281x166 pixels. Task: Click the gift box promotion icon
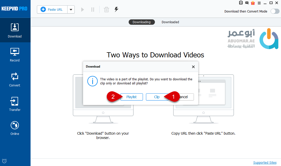point(253,3)
